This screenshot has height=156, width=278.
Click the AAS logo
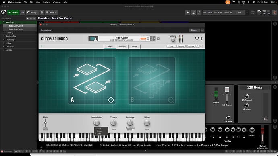[198, 39]
